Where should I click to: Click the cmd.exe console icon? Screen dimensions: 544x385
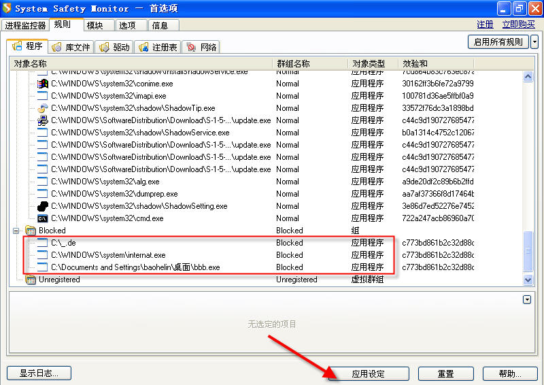click(x=42, y=218)
